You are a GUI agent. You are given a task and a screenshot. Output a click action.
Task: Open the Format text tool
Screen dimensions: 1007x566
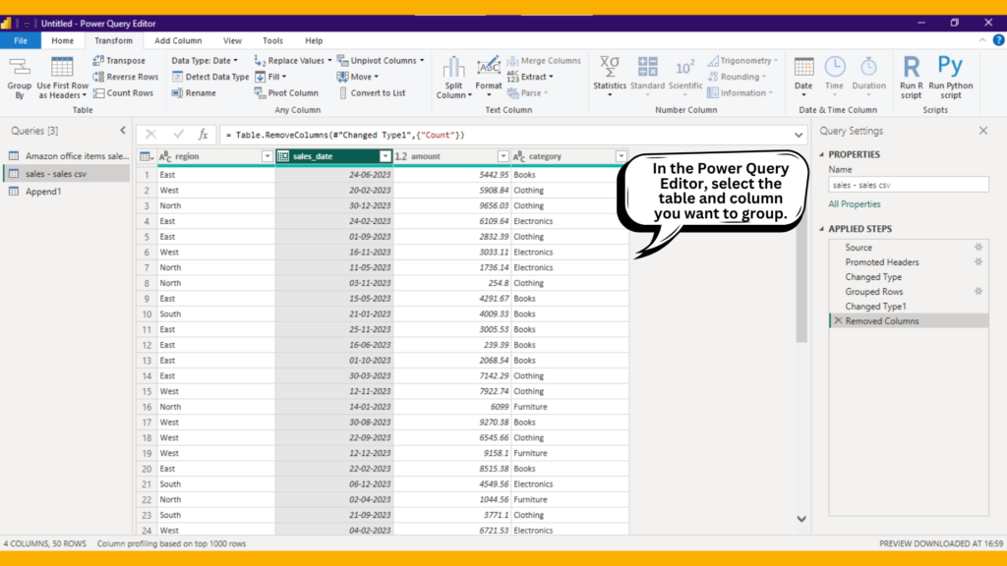489,77
